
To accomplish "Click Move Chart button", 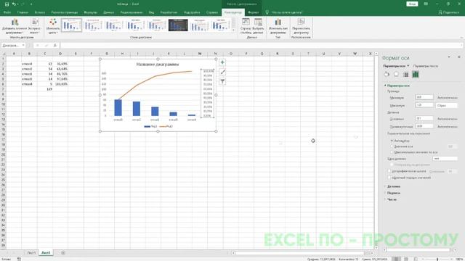I will click(301, 26).
